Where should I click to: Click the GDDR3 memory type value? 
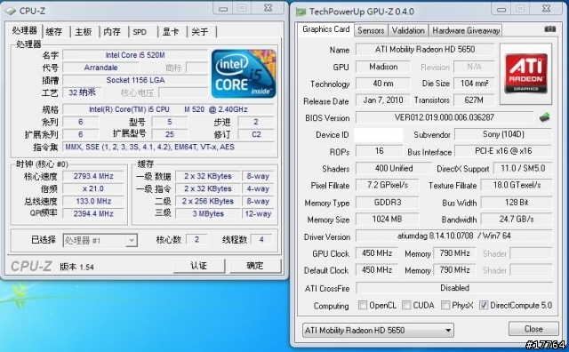(388, 202)
